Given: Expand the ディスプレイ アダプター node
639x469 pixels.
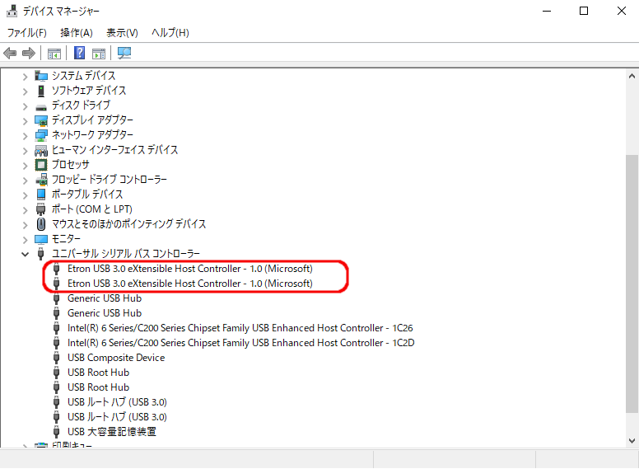Looking at the screenshot, I should (x=25, y=120).
